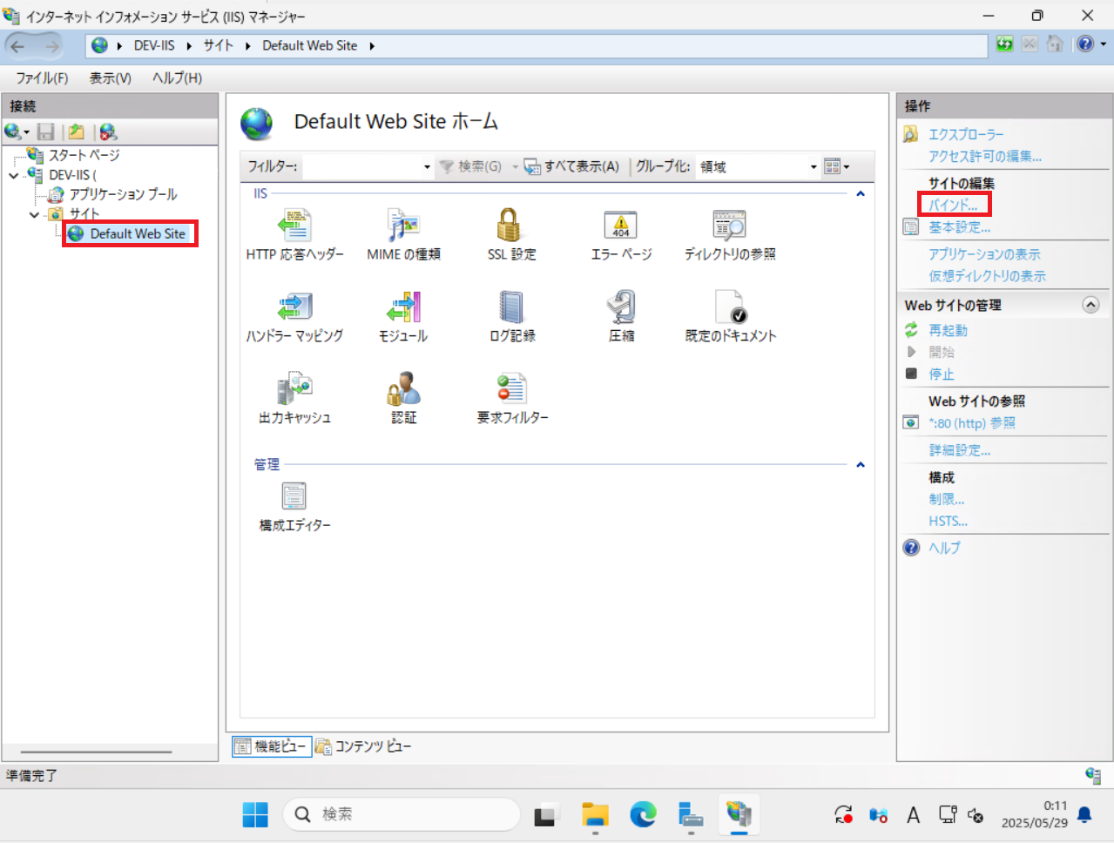Open the モジュール feature icon

pos(403,307)
